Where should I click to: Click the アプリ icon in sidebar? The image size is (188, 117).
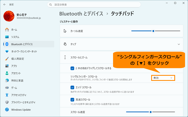[7, 66]
